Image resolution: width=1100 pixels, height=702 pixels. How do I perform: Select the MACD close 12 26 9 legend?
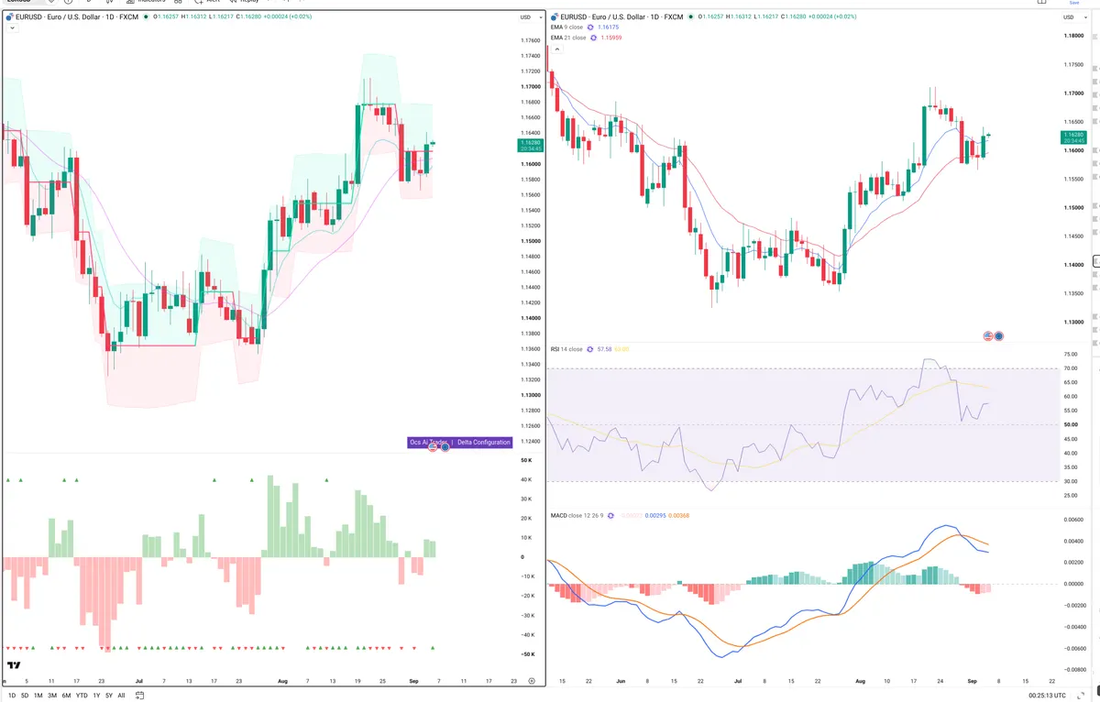coord(577,516)
